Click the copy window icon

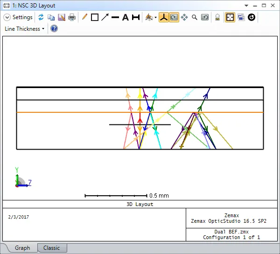(x=51, y=17)
